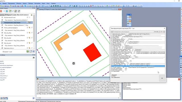The width and height of the screenshot is (182, 102).
Task: Open the Text style tool in toolbar
Action: (76, 6)
